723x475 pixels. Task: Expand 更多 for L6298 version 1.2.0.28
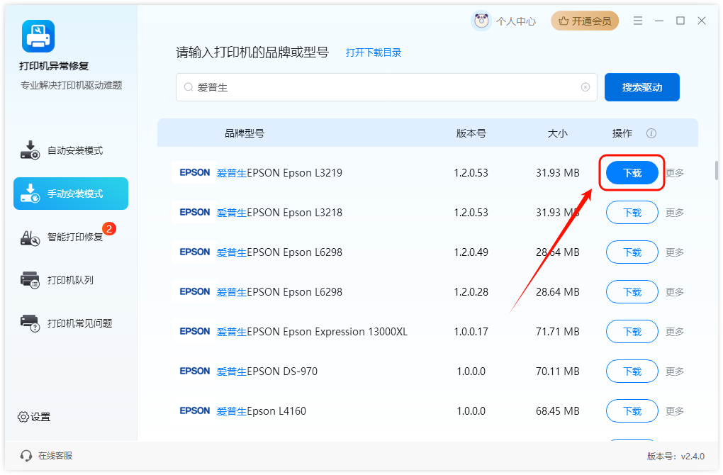(x=675, y=292)
